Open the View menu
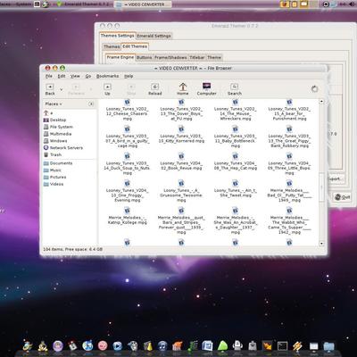Screen dimensions: 357x357 point(75,76)
